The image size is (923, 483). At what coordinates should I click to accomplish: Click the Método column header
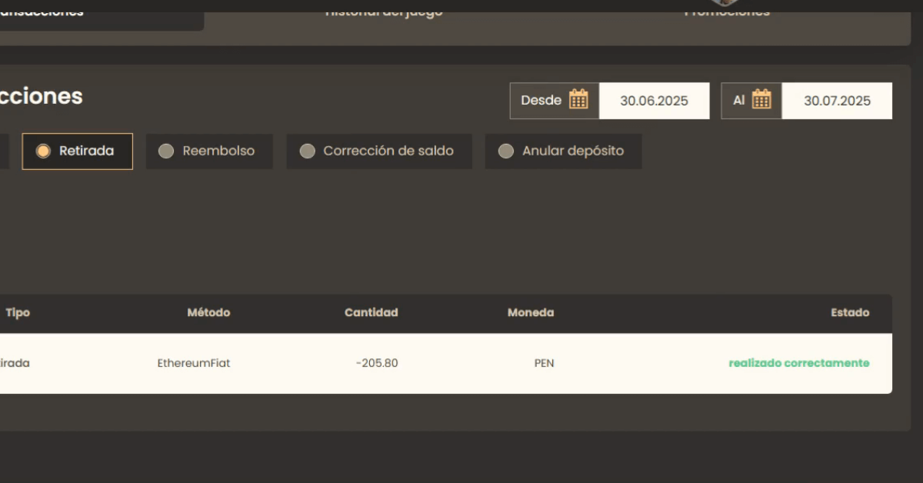point(208,313)
